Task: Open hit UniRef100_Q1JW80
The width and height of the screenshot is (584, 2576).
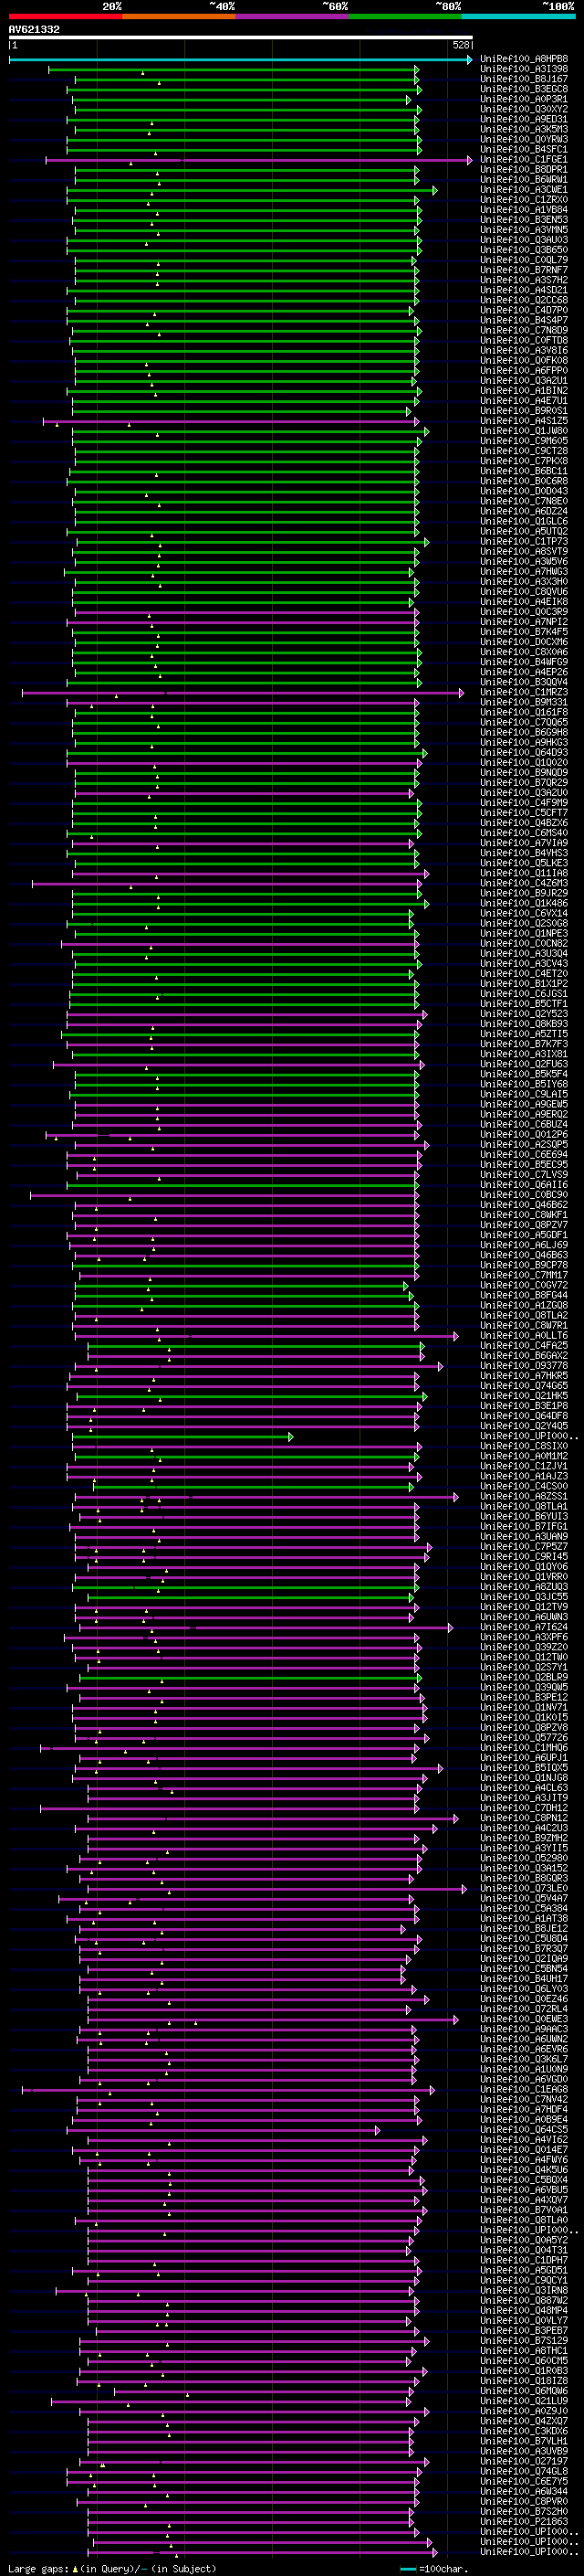Action: pos(524,431)
